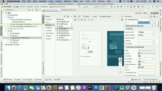
Task: Open the Build menu
Action: pos(75,1)
